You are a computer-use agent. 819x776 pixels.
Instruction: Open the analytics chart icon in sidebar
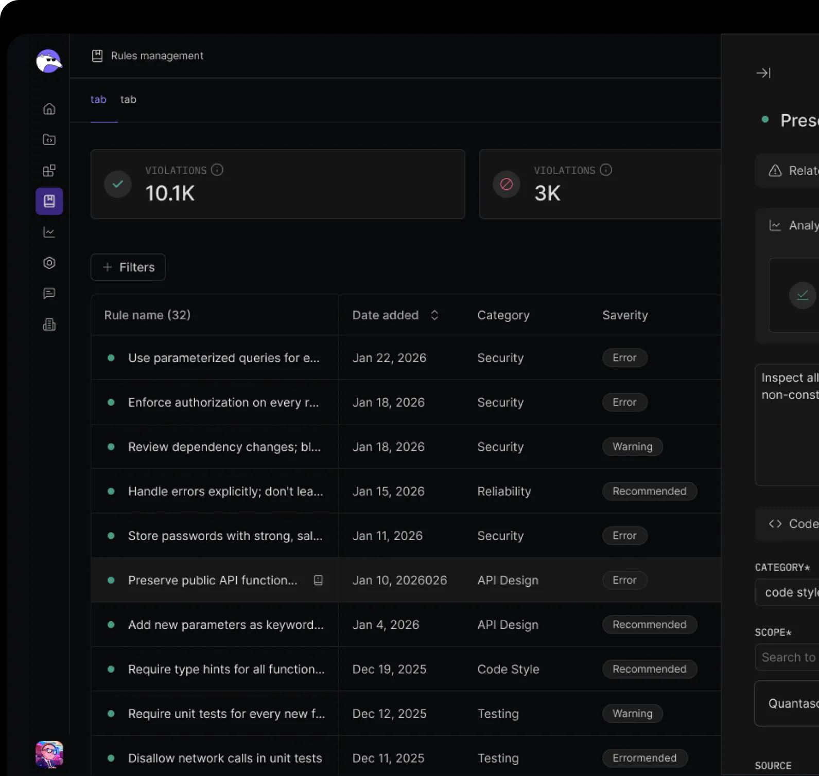click(49, 232)
